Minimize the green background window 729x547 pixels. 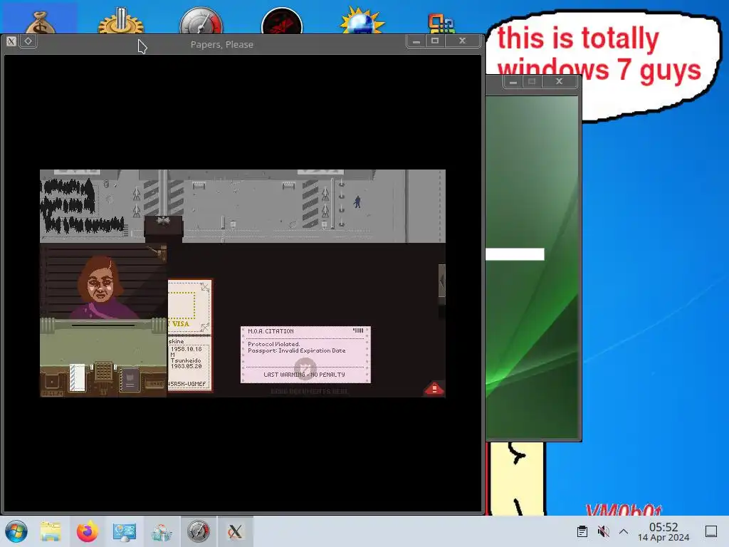(513, 82)
